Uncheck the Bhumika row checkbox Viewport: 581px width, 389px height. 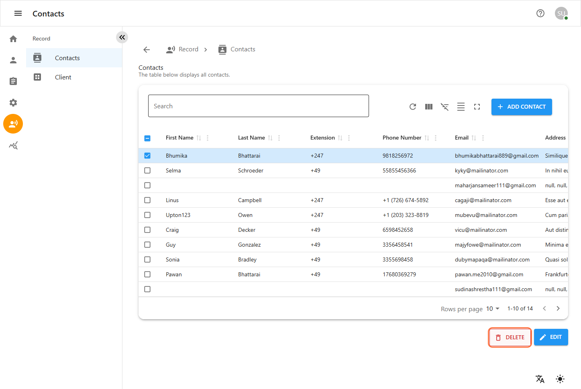(147, 156)
